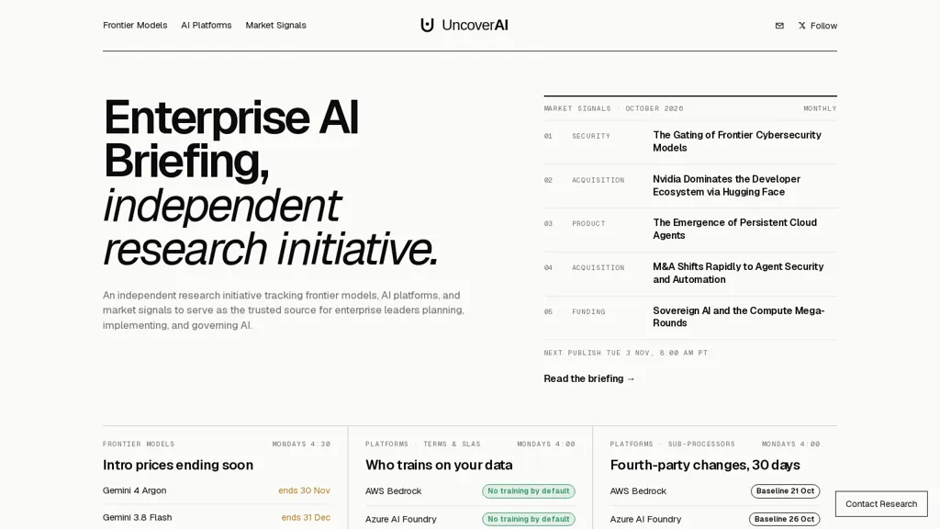Select AWS Bedrock in Fourth-party changes card
This screenshot has height=529, width=940.
coord(638,491)
